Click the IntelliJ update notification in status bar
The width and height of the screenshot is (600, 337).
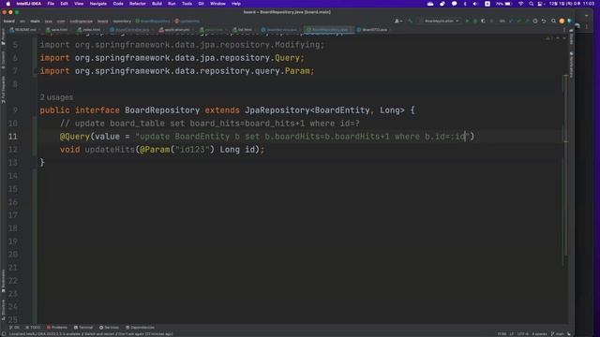point(91,334)
